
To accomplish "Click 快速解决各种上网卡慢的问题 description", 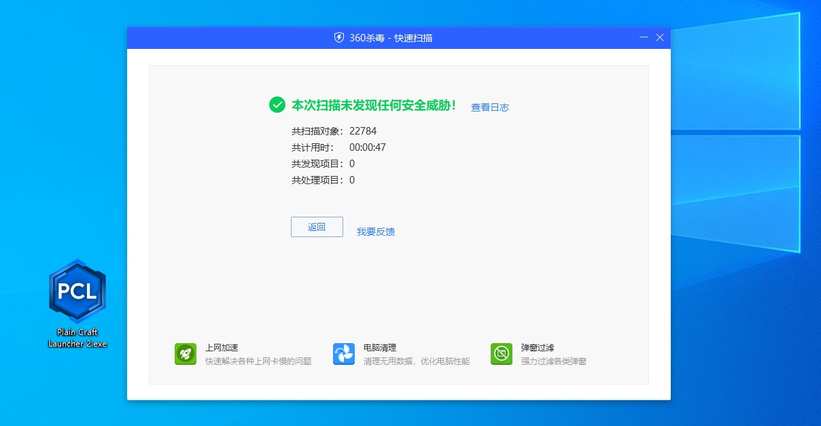I will pos(258,361).
